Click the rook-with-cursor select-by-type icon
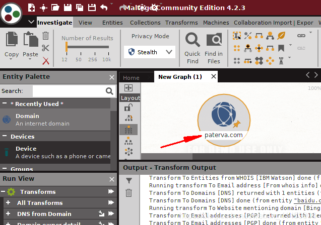Screen dimensions: 321x225 click(237, 36)
